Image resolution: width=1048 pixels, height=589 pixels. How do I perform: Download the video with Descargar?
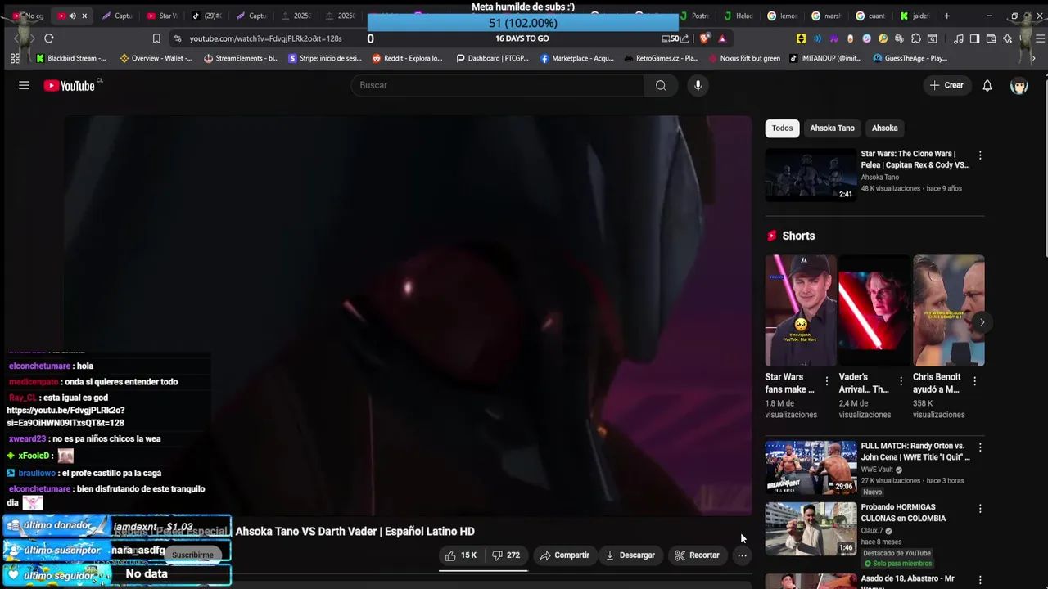pos(630,555)
